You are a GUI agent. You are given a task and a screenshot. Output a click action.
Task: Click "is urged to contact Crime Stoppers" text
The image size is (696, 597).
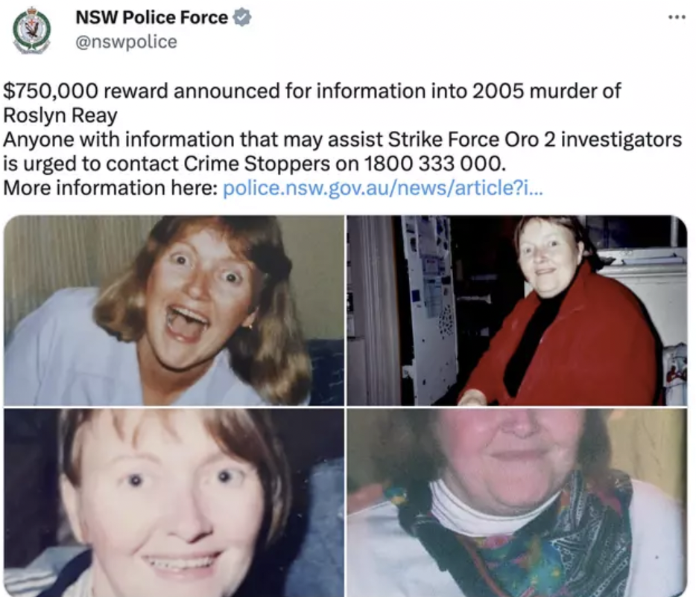[x=166, y=164]
